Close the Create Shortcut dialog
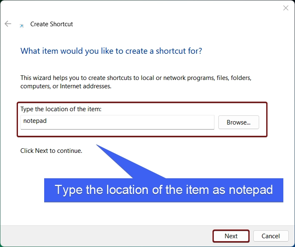 pyautogui.click(x=285, y=8)
